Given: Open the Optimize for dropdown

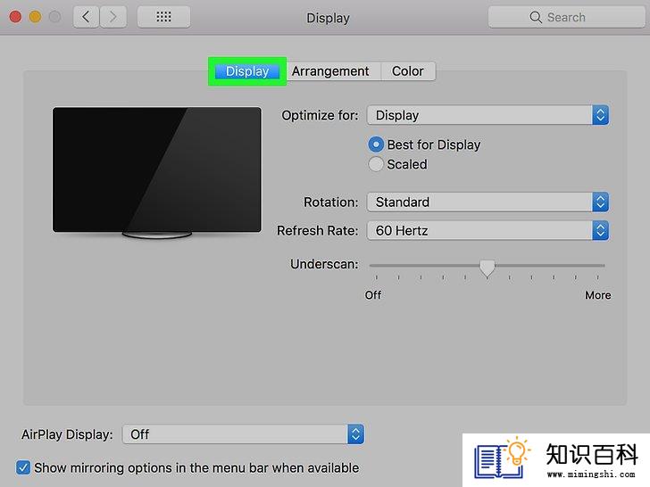Looking at the screenshot, I should pyautogui.click(x=487, y=115).
